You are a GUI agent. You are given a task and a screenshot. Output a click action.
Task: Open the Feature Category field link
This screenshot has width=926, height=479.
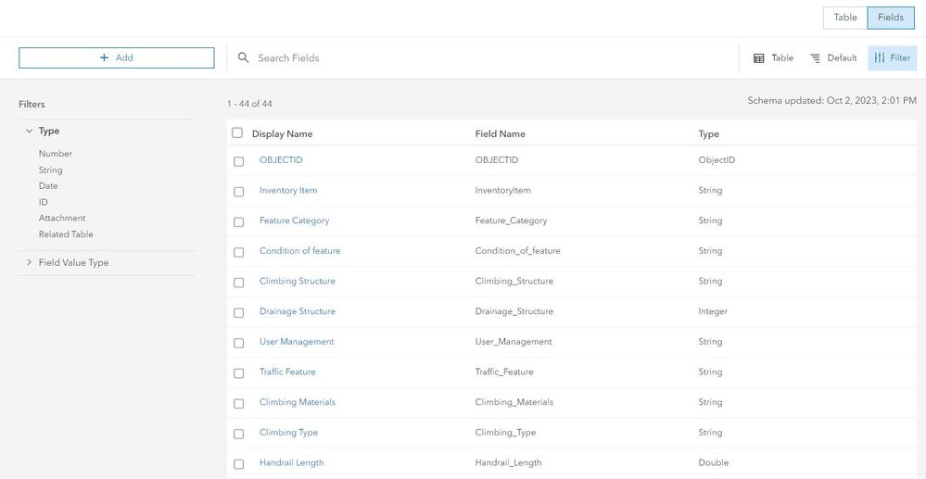[x=294, y=221]
